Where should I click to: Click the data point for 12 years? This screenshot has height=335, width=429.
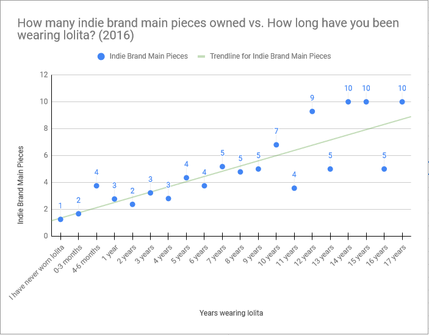pos(312,111)
